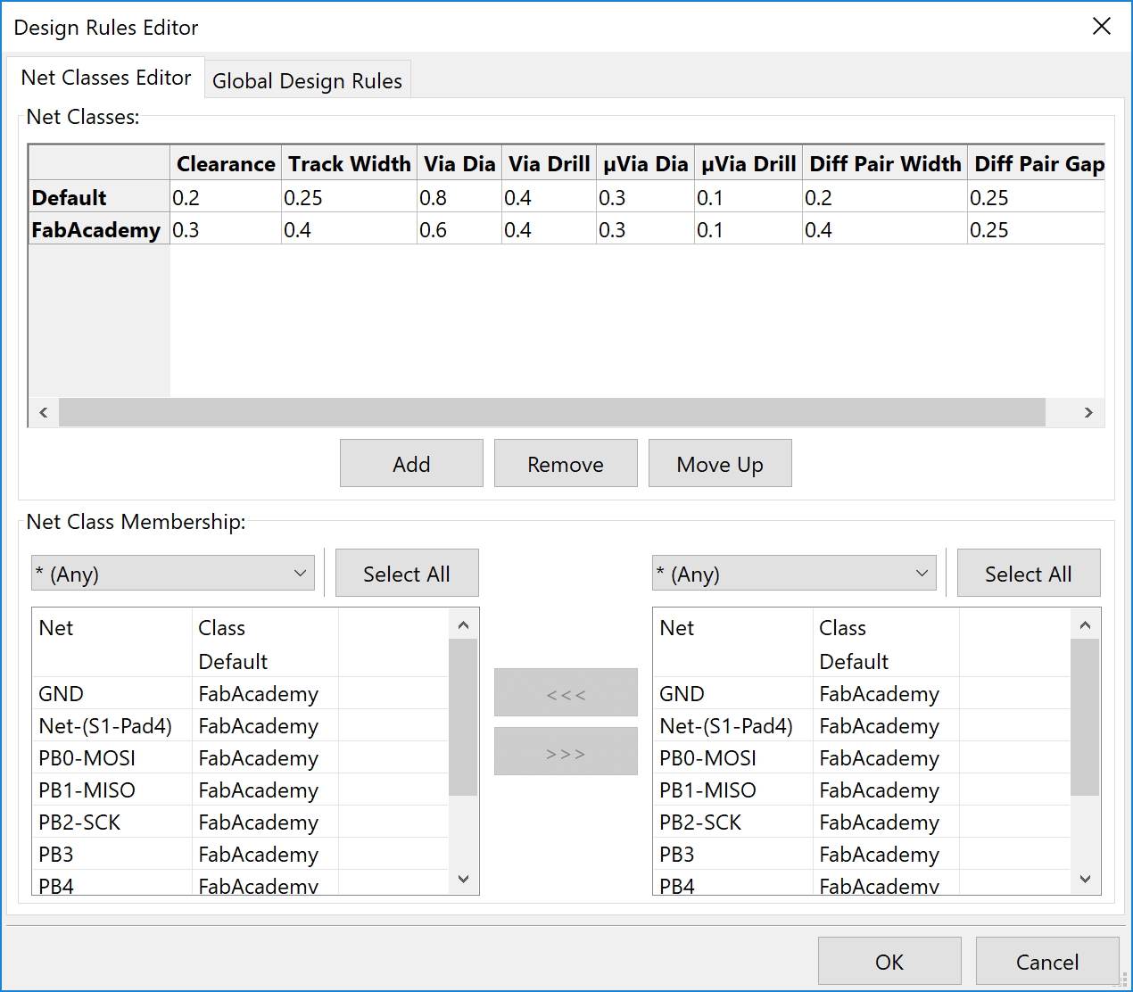Click the net classes table scroll-left arrow

(44, 412)
